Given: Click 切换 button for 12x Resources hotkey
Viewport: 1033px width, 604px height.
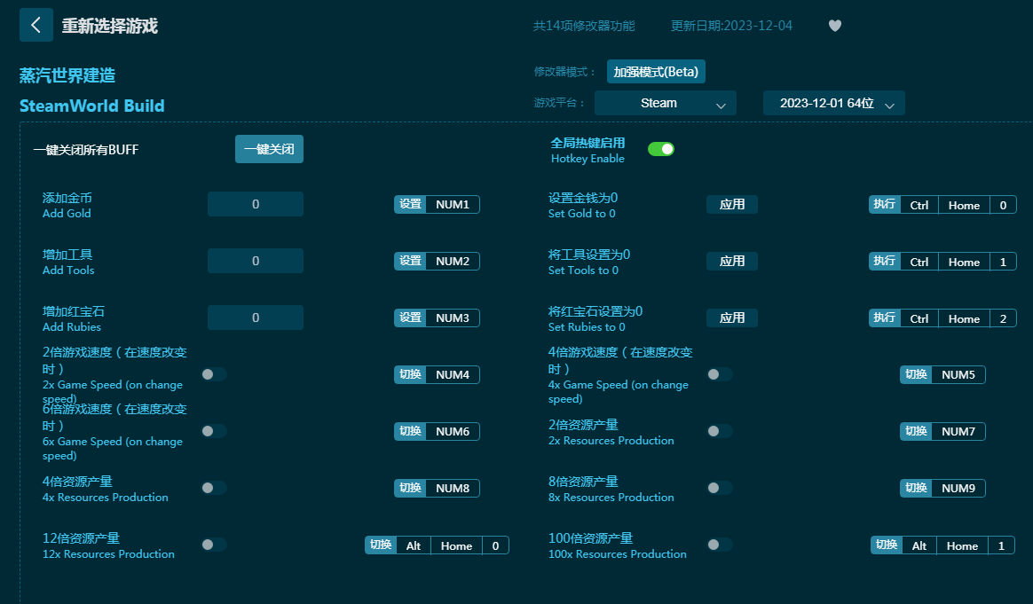Looking at the screenshot, I should click(381, 545).
